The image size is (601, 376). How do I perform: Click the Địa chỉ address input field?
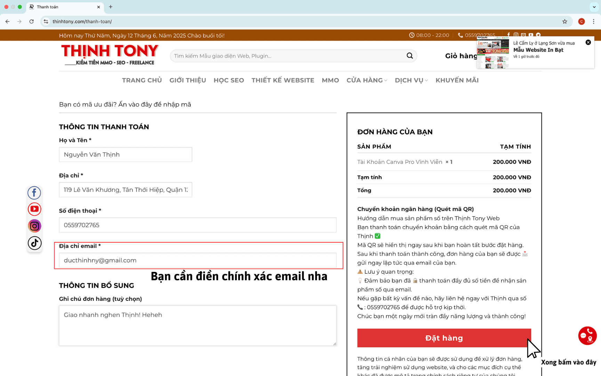click(x=126, y=190)
